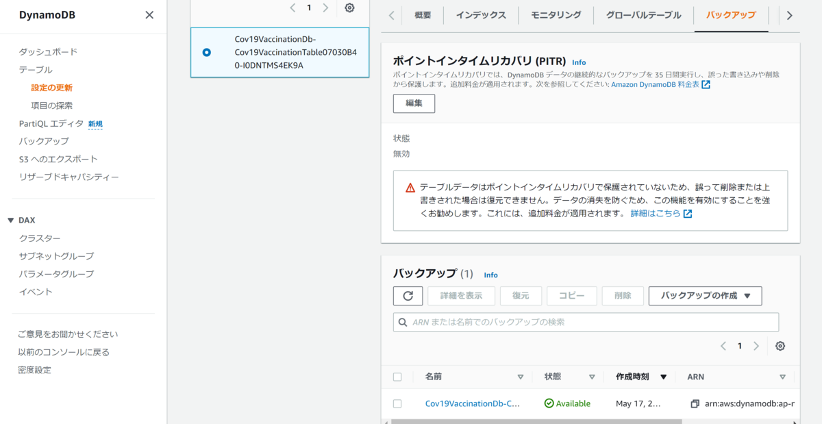Copy the backup ARN icon
This screenshot has width=822, height=424.
coord(695,403)
